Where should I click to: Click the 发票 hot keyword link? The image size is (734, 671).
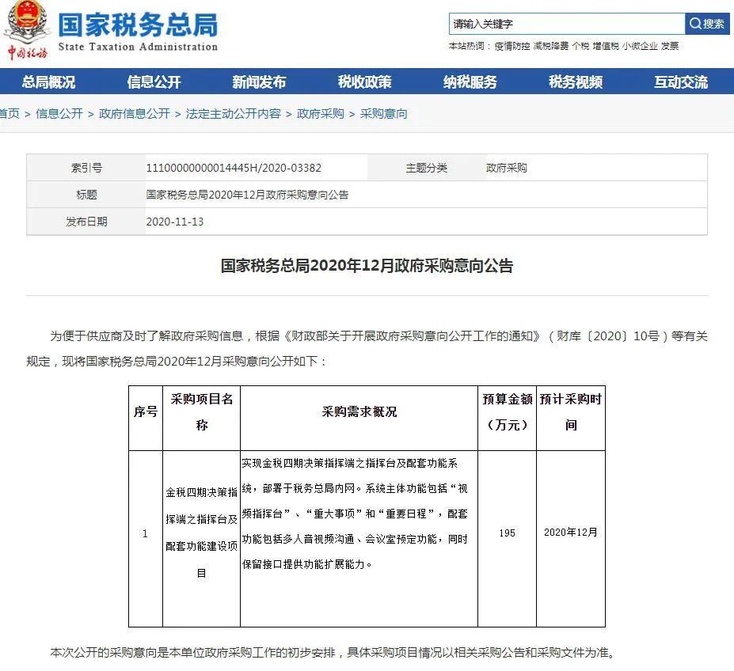click(x=670, y=46)
